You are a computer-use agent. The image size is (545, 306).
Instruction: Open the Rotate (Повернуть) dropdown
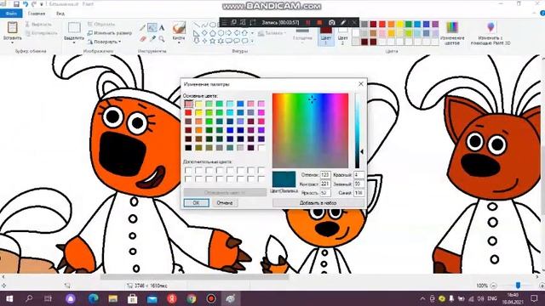(104, 42)
